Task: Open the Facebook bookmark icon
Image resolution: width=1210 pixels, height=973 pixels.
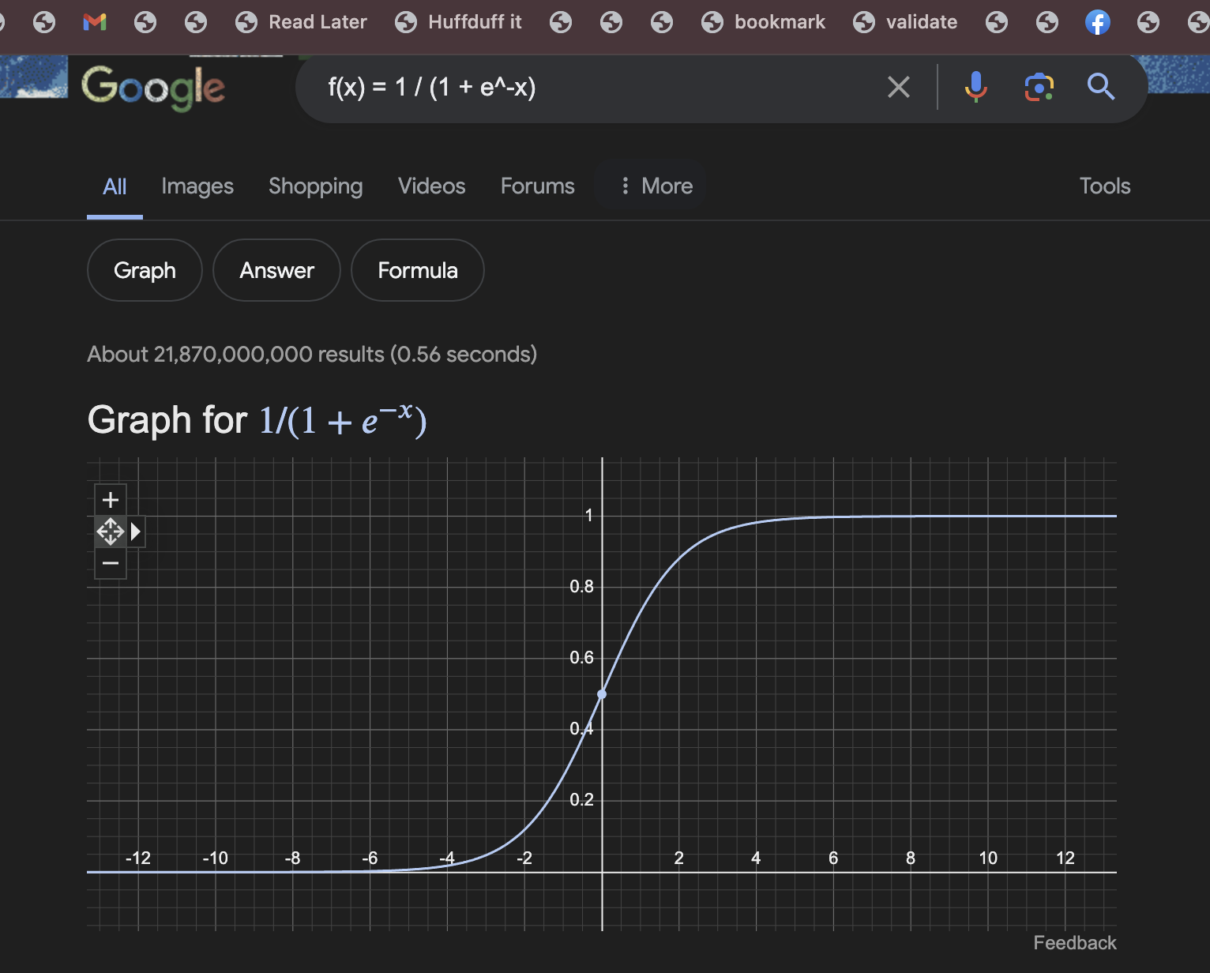Action: (1097, 22)
